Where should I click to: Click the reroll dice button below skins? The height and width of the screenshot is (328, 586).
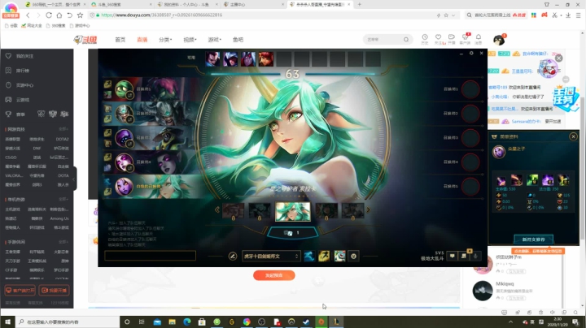tap(293, 233)
